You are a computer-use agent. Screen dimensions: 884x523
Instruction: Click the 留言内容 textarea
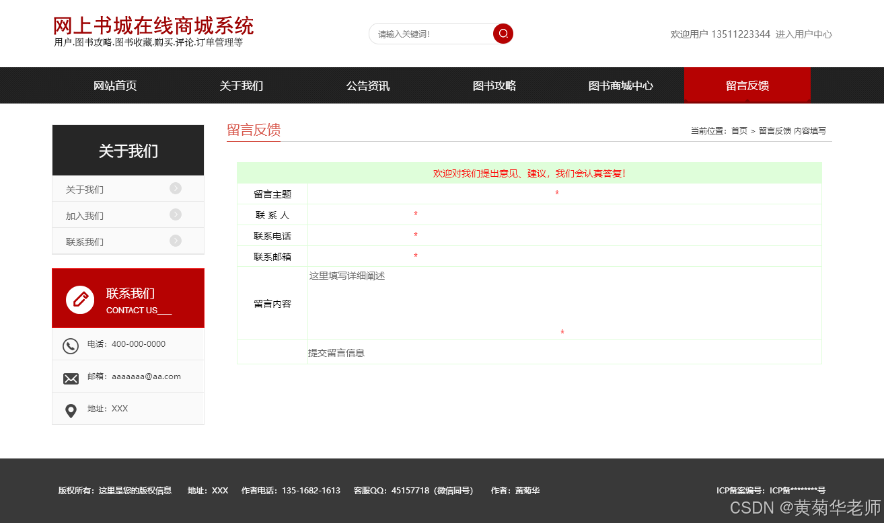pos(434,303)
